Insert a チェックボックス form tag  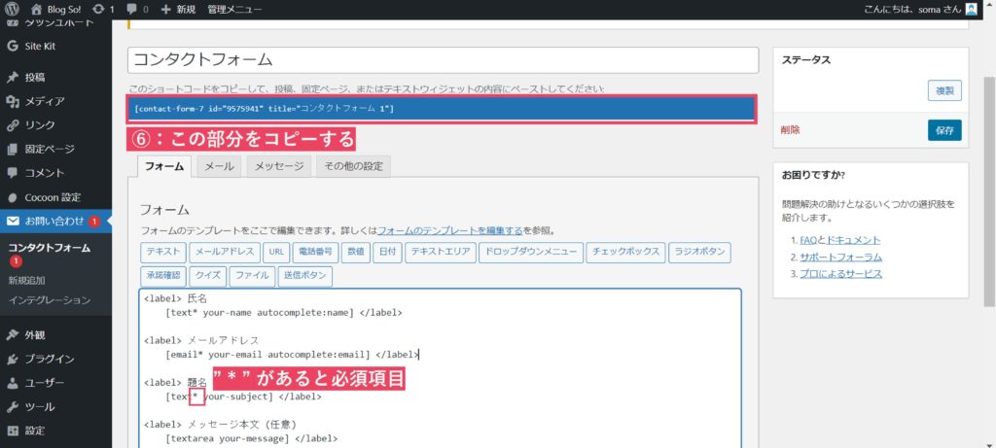click(x=623, y=253)
